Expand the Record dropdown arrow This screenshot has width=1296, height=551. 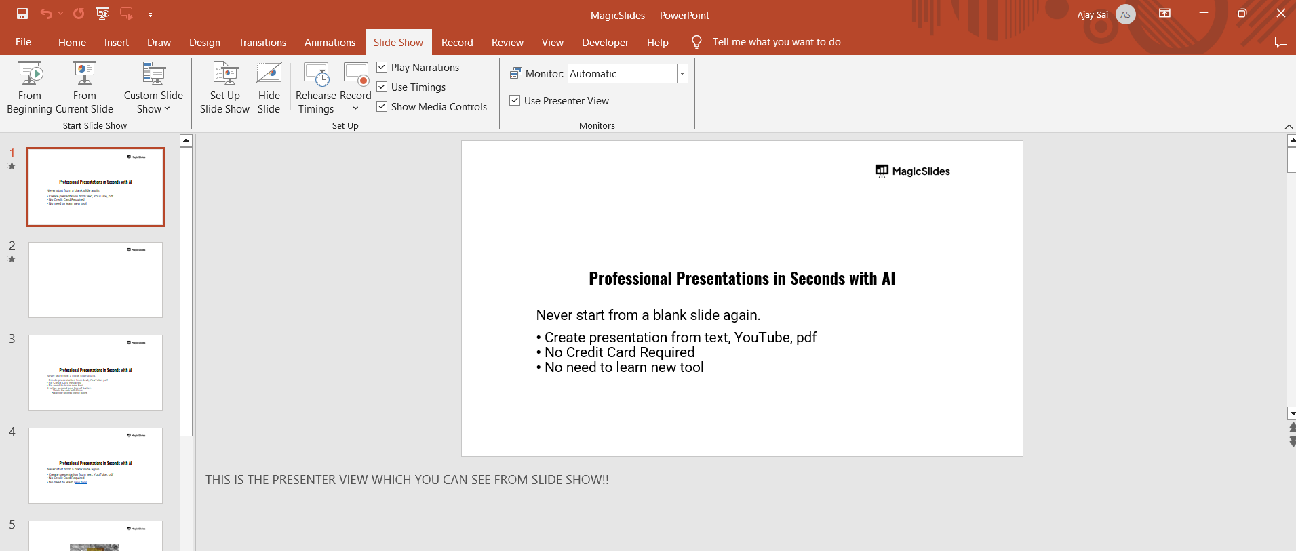coord(355,108)
